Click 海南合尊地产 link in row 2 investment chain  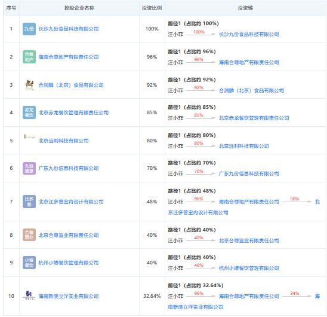click(249, 62)
